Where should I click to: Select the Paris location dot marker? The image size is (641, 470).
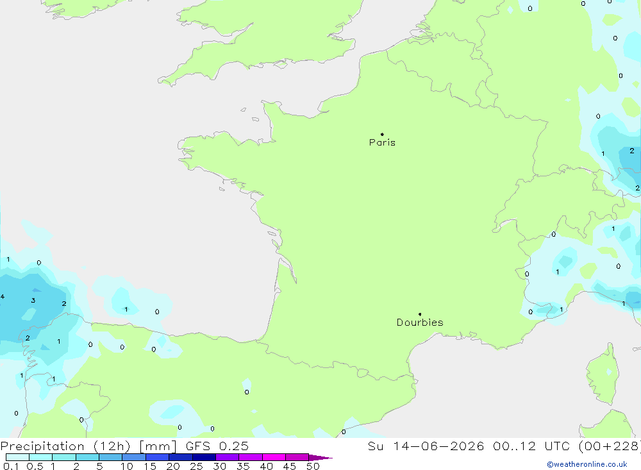point(382,134)
